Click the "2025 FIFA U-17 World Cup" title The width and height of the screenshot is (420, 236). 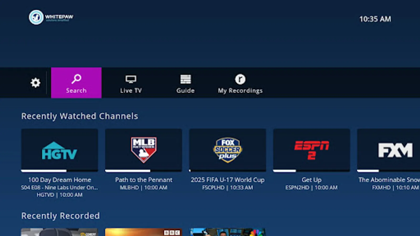tap(228, 180)
